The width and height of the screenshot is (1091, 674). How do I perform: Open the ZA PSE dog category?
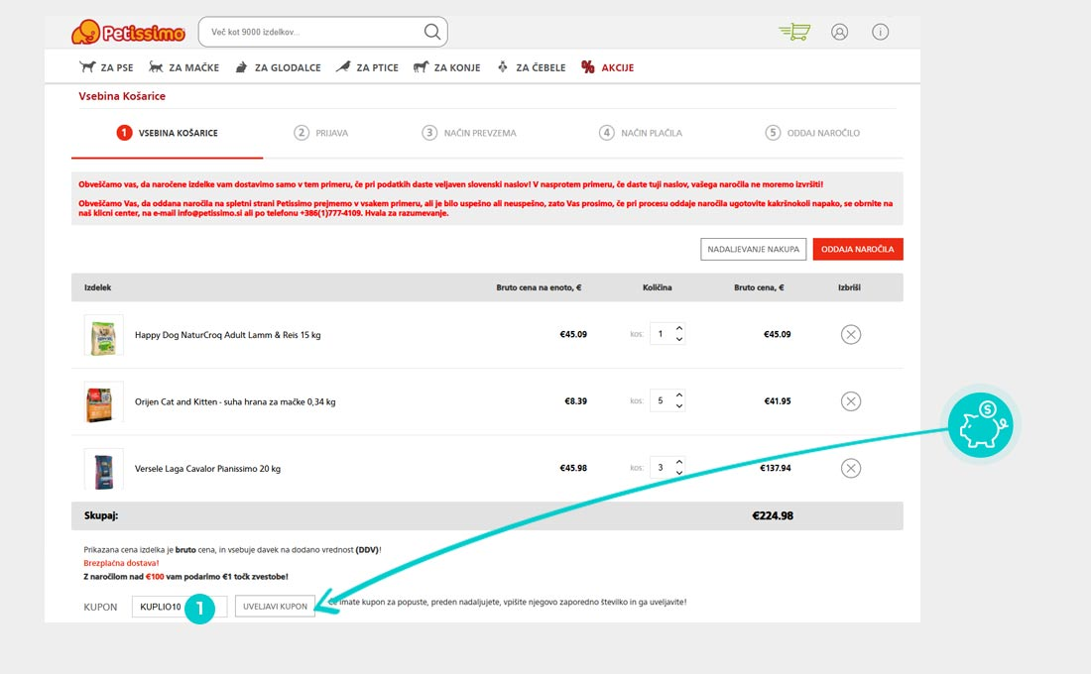pyautogui.click(x=106, y=67)
